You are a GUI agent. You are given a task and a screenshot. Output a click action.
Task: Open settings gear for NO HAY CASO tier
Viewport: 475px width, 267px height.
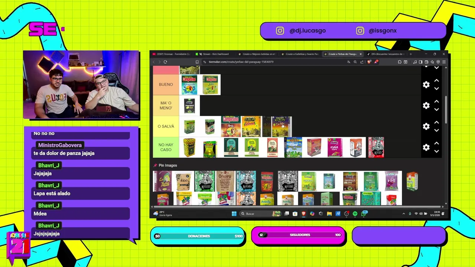[426, 148]
